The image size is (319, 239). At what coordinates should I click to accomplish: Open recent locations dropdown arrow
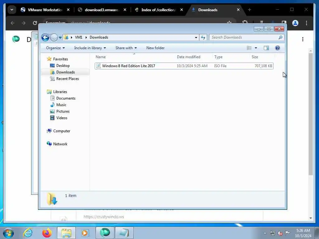pos(60,38)
